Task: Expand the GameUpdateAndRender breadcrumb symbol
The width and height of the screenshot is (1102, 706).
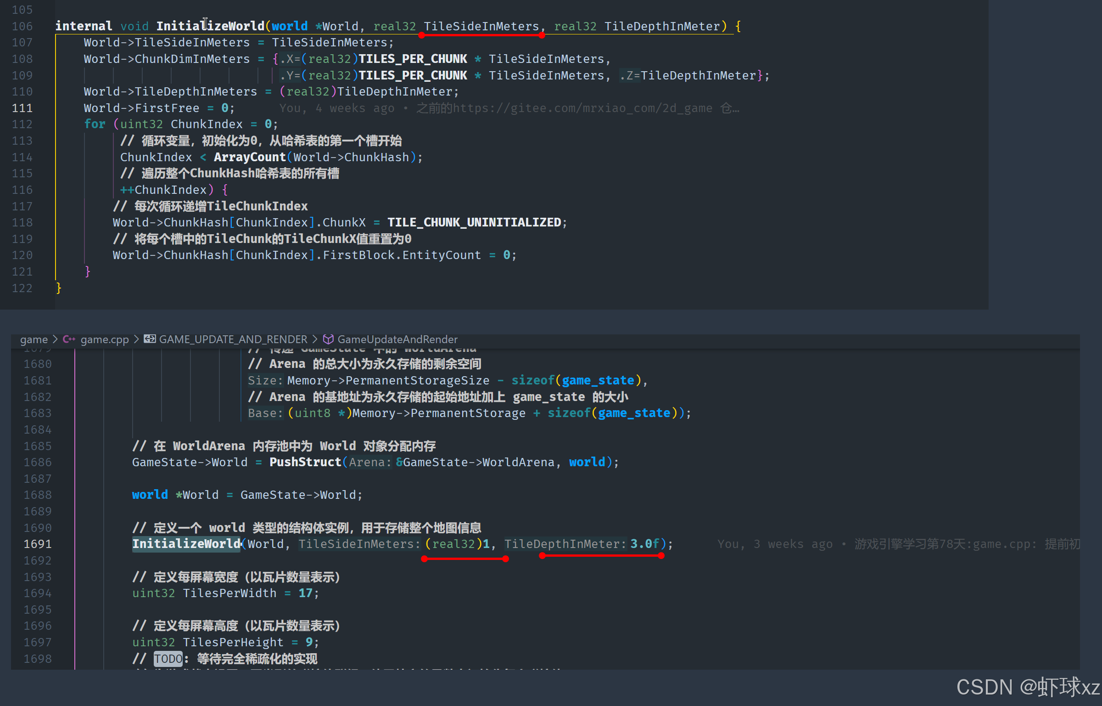Action: click(x=397, y=339)
